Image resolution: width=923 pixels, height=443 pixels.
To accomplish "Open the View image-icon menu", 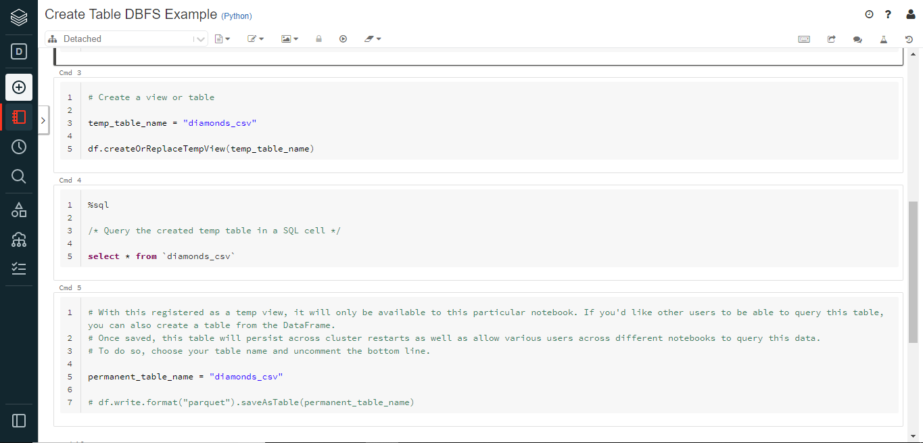I will [x=289, y=39].
